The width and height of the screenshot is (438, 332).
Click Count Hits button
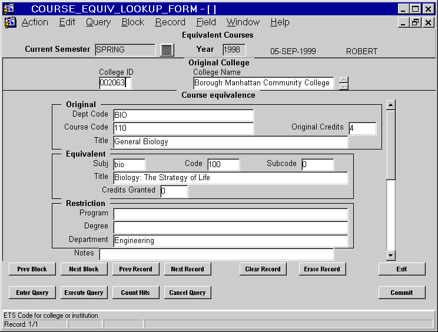pyautogui.click(x=136, y=293)
